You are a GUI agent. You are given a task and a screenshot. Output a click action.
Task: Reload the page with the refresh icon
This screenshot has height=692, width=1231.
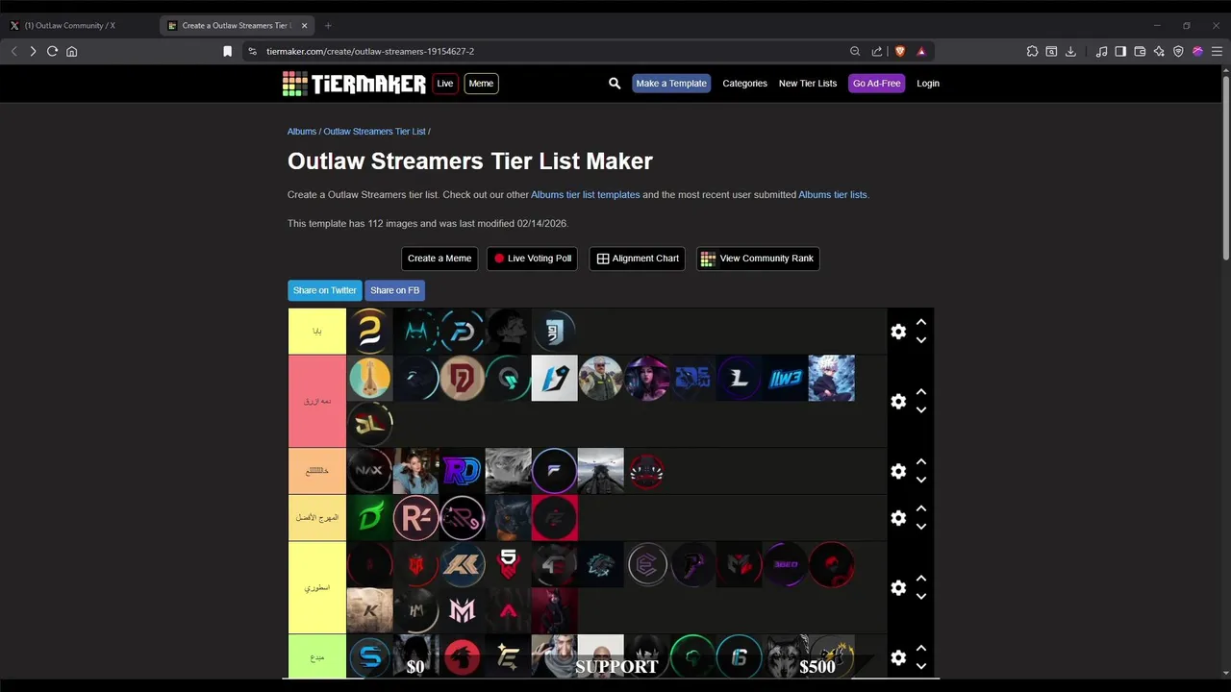52,51
